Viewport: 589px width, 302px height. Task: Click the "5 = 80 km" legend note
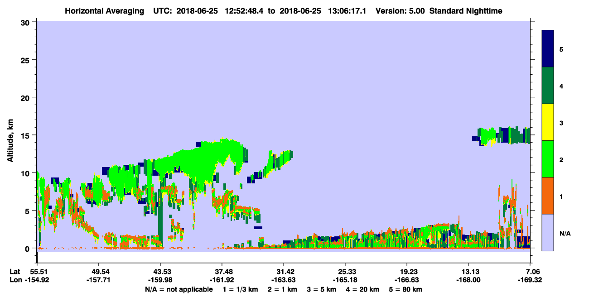406,289
